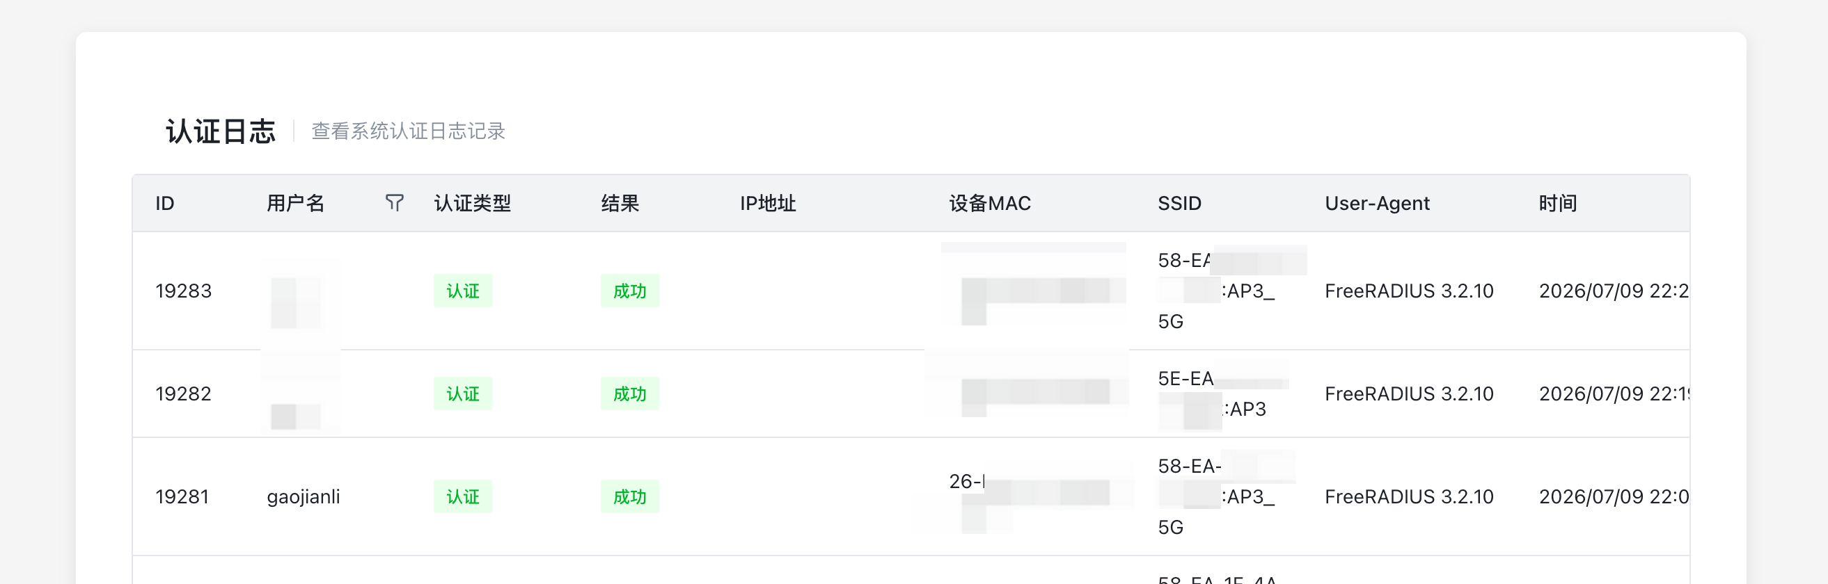Click the 认证 tag in row 19281
1828x584 pixels.
coord(463,497)
